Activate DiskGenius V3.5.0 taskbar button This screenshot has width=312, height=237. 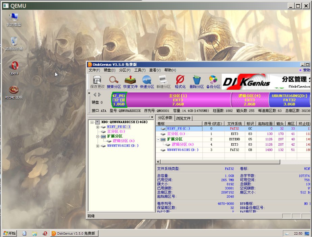74,233
